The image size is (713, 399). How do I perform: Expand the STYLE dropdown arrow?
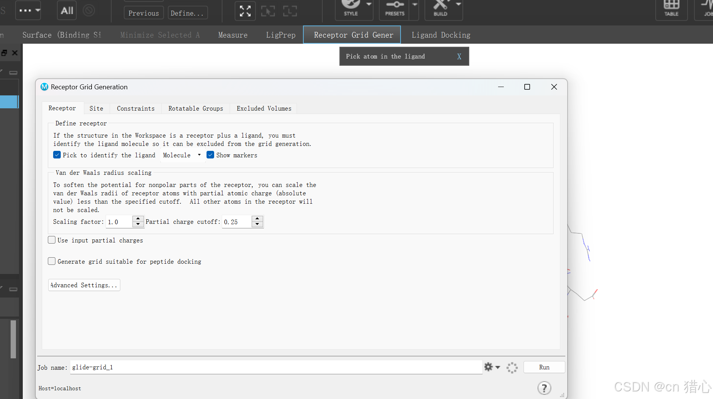click(x=369, y=4)
